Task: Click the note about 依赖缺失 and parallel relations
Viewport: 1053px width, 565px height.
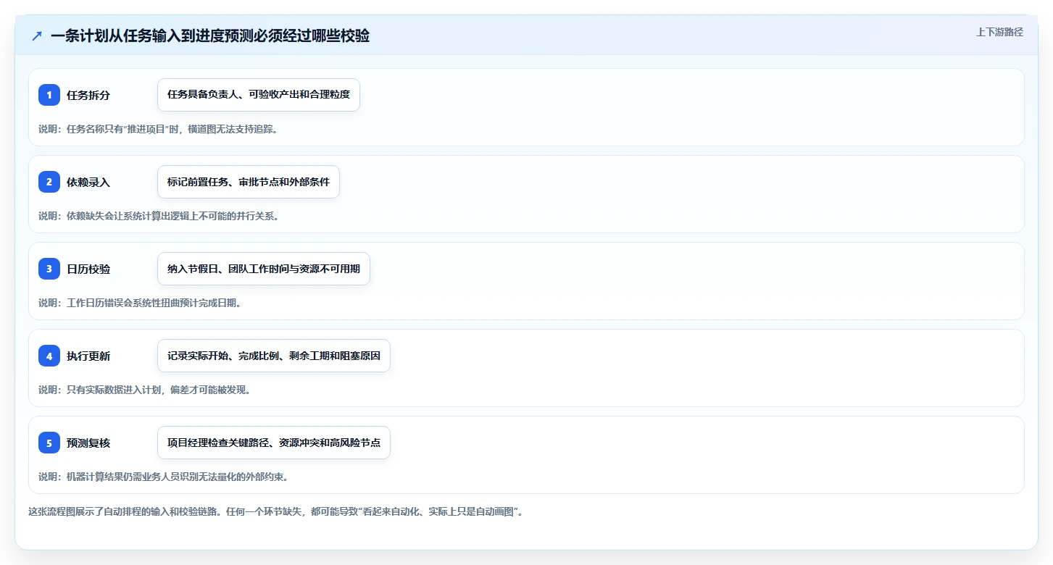Action: click(x=159, y=216)
